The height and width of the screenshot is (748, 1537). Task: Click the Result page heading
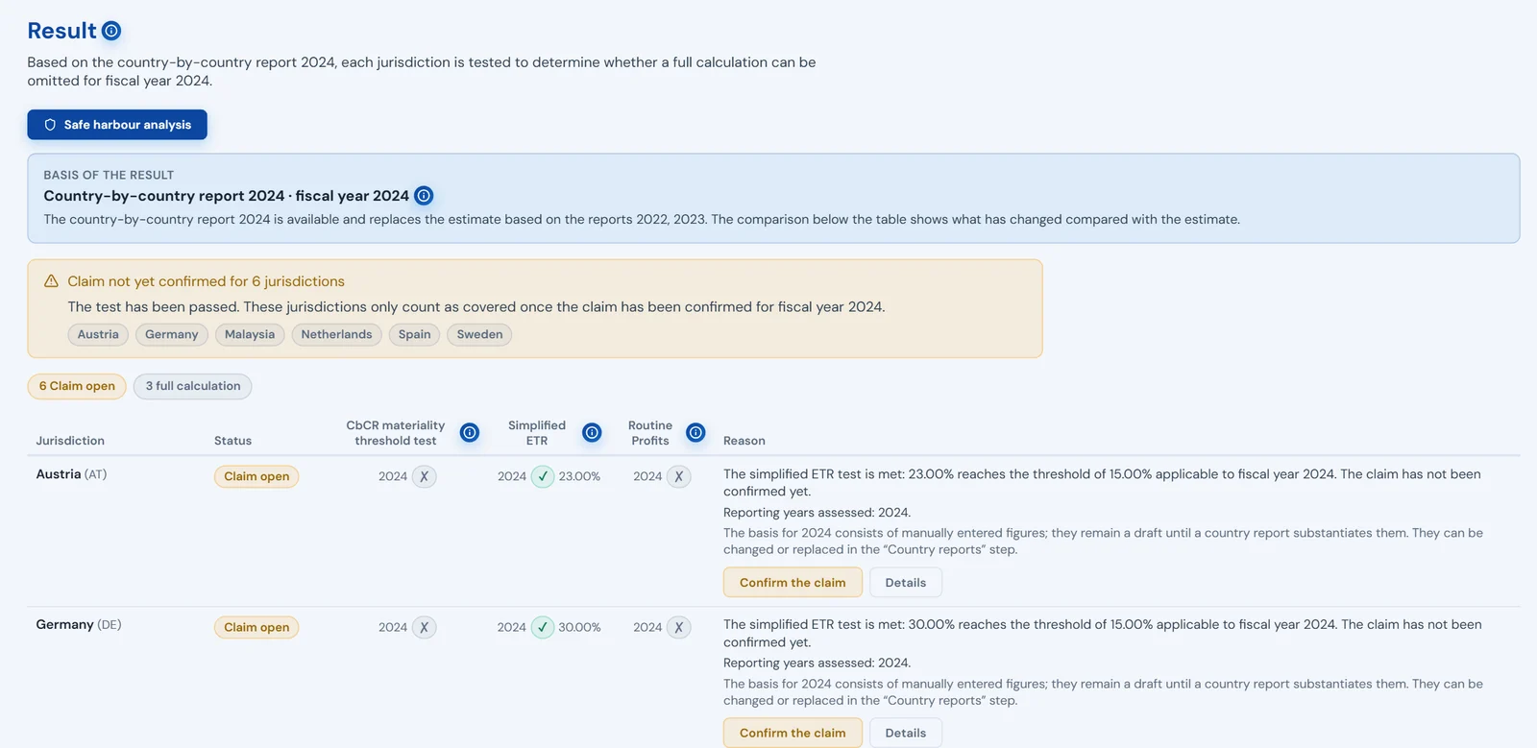pos(61,31)
